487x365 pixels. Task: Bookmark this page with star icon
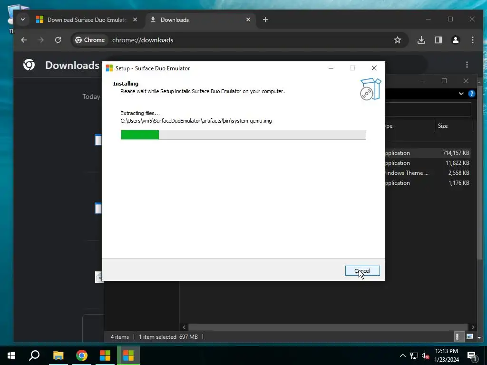(x=398, y=40)
